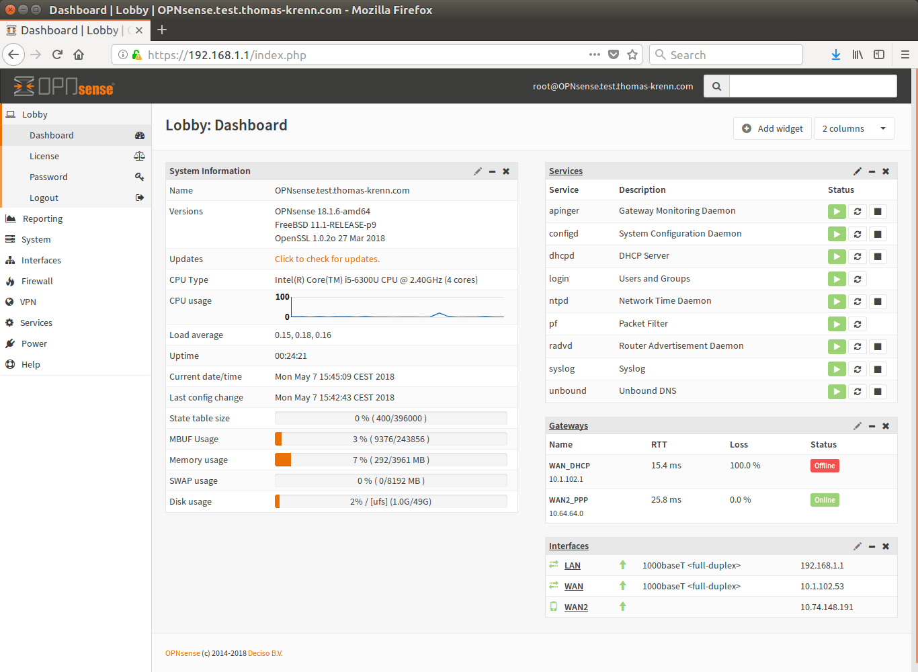Screen dimensions: 918x672
Task: Select Password in the Lobby menu
Action: (x=48, y=177)
